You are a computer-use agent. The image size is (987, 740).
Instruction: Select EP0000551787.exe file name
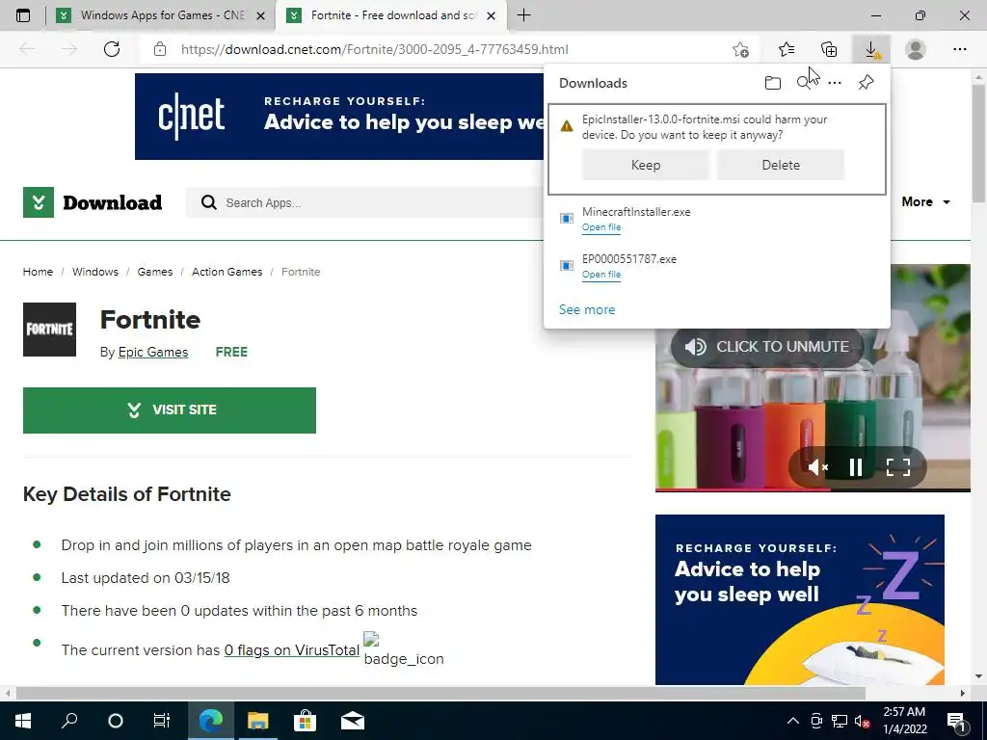click(x=628, y=259)
